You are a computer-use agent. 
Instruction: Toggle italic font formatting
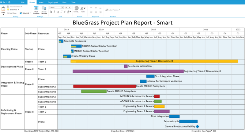pos(54,12)
